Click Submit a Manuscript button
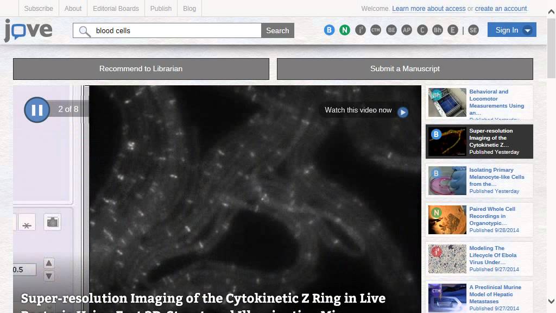 (405, 69)
